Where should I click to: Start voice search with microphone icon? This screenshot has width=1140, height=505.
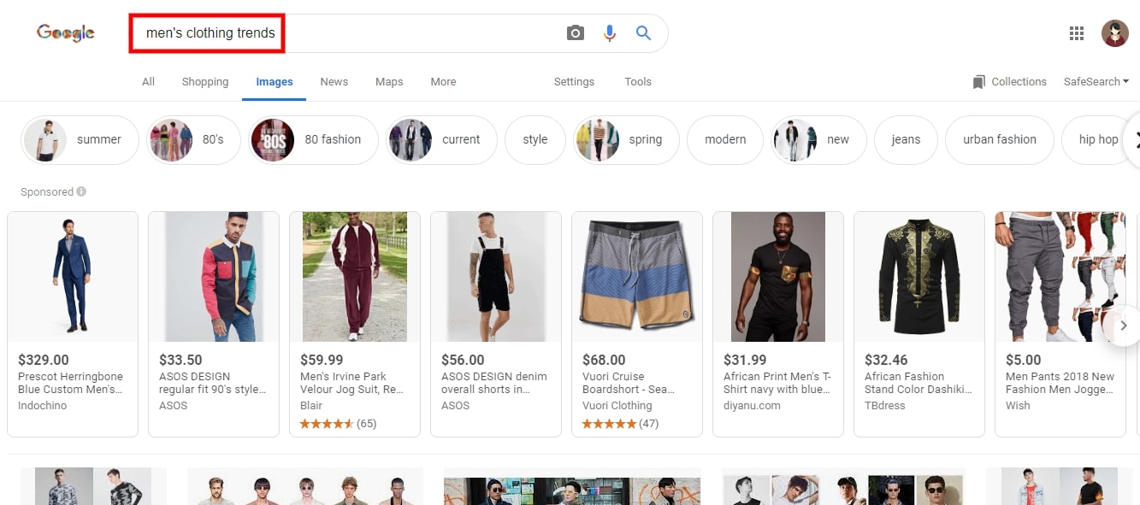(610, 33)
